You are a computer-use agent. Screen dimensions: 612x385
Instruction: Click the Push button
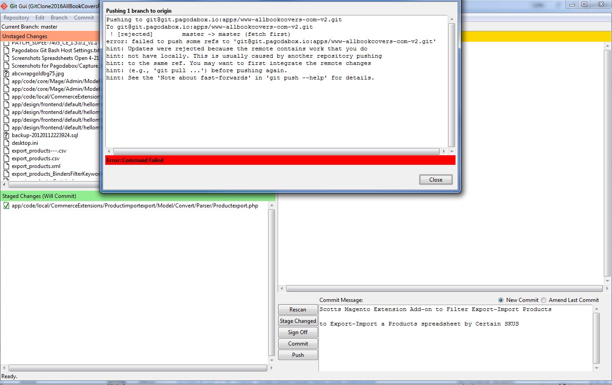pyautogui.click(x=298, y=355)
